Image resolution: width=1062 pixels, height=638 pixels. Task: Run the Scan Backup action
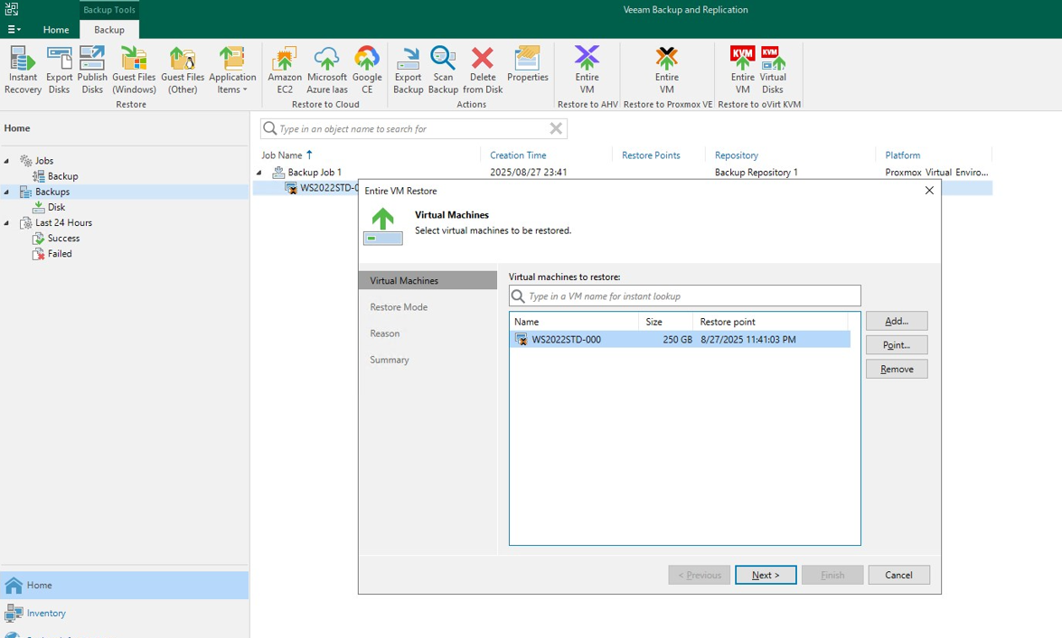(443, 70)
